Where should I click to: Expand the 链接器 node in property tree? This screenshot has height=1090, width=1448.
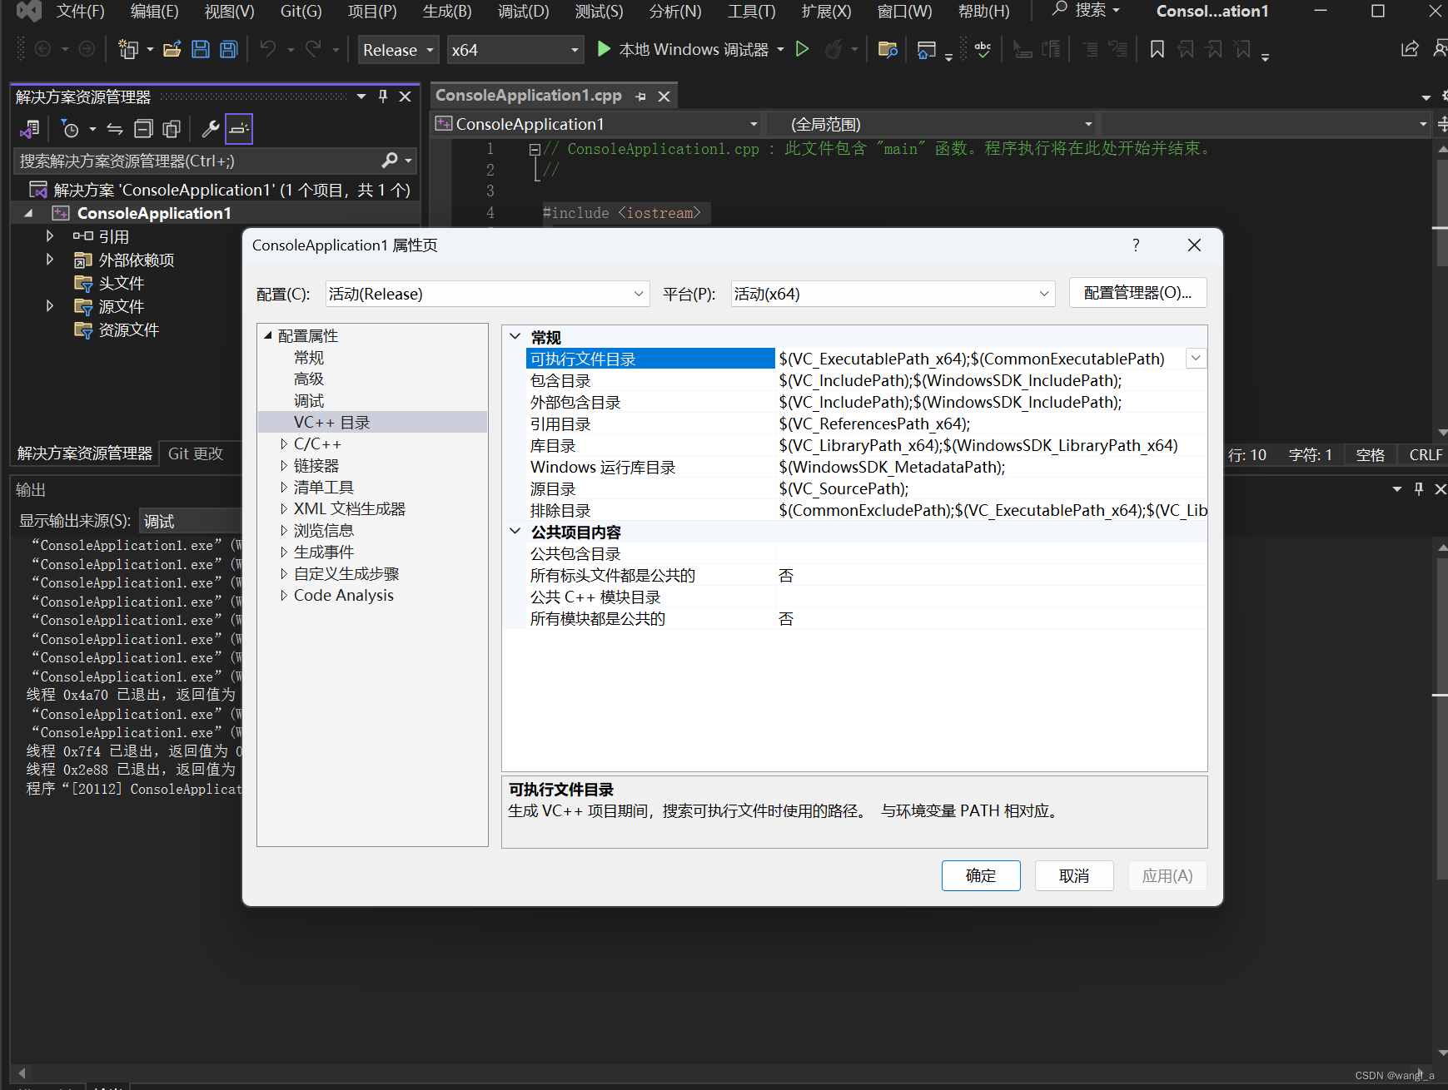(x=284, y=466)
